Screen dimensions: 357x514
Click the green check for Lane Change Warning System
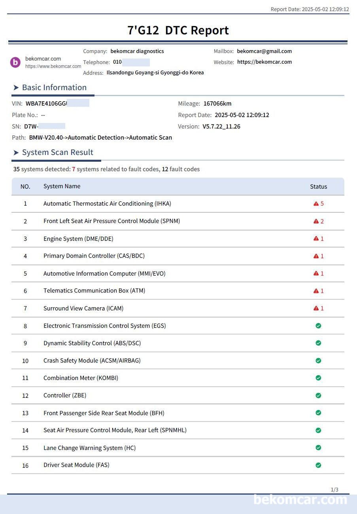[318, 448]
